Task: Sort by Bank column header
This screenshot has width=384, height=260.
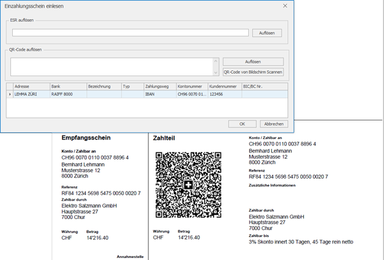Action: pos(68,86)
